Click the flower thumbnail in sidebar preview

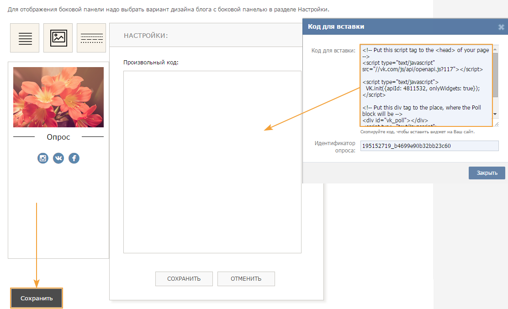coord(58,97)
